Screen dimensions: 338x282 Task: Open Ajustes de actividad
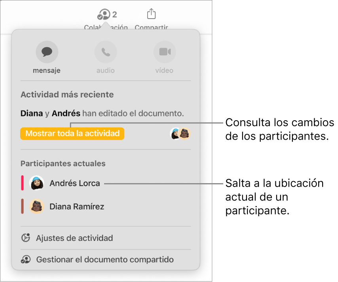106,238
